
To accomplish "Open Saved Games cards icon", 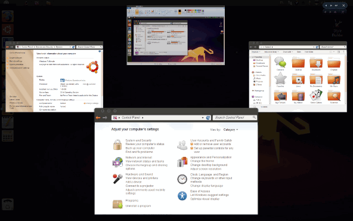I will coord(316,95).
